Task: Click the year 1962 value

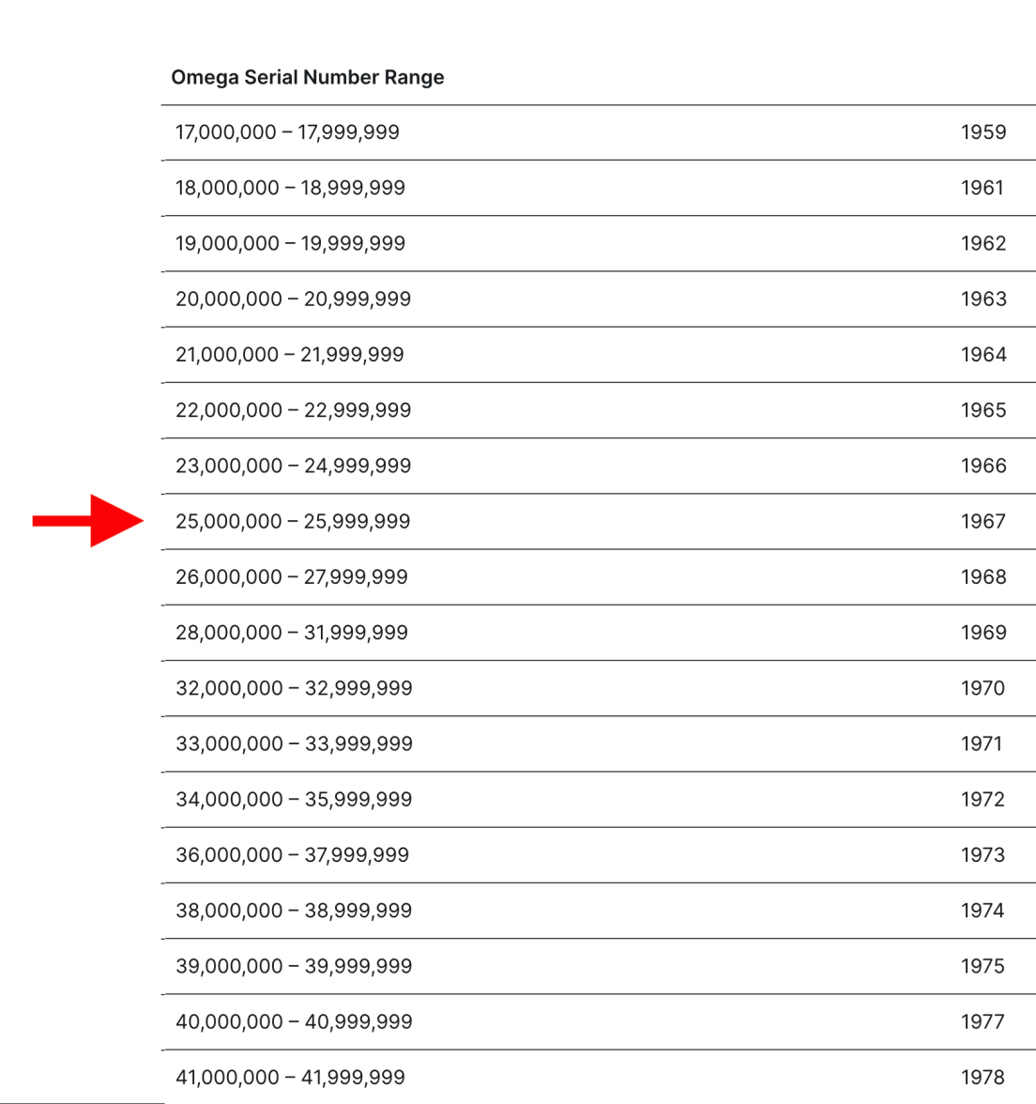Action: pyautogui.click(x=983, y=243)
